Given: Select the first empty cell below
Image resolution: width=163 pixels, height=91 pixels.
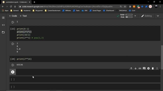Looking at the screenshot, I should point(85,79).
